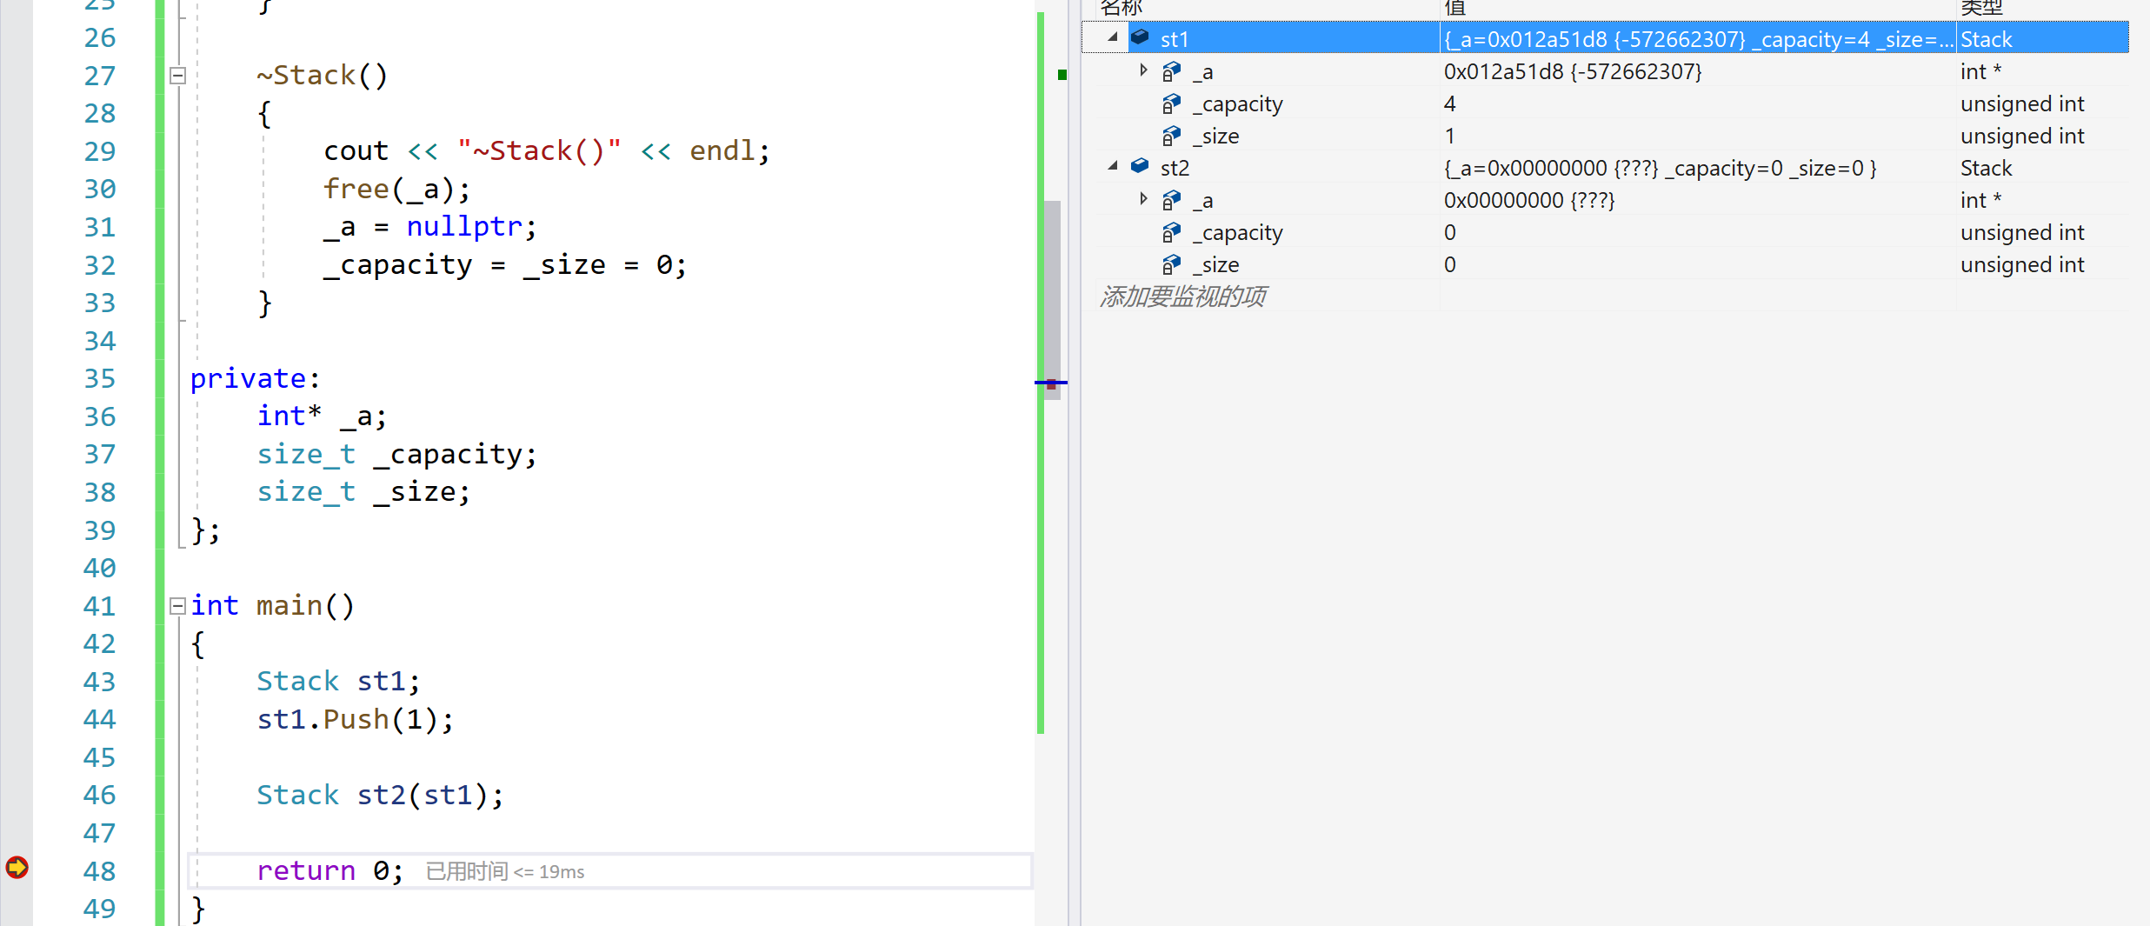Click the _a field icon under st2

(x=1172, y=200)
